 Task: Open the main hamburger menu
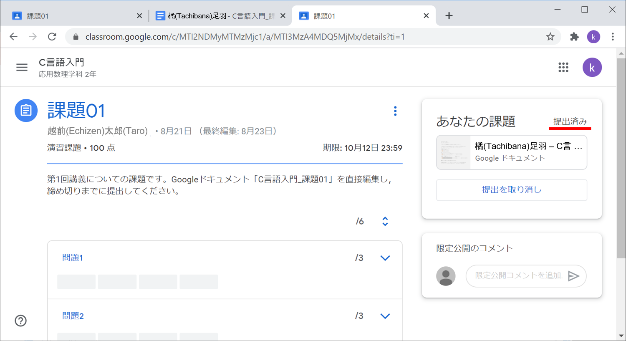click(22, 67)
